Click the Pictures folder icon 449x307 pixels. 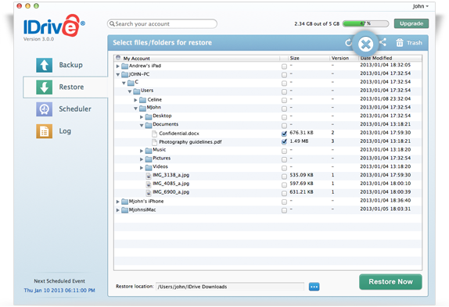149,159
